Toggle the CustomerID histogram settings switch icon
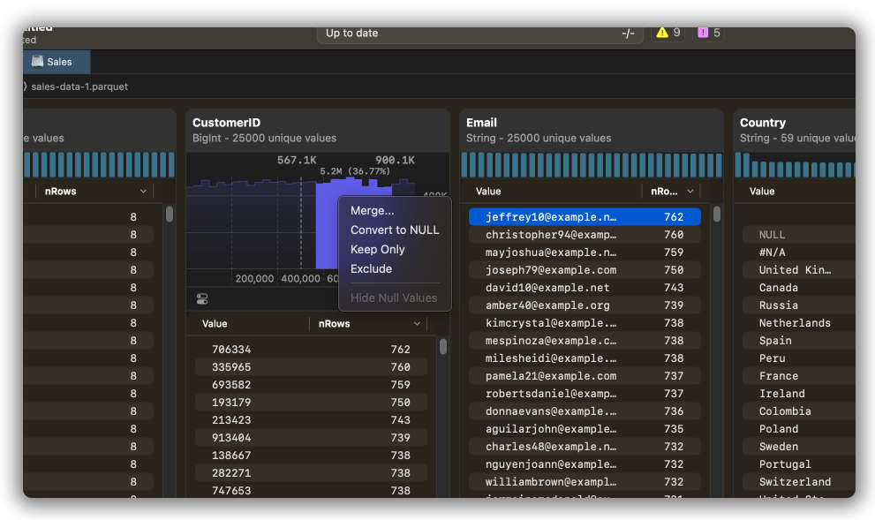The height and width of the screenshot is (520, 875). [202, 299]
